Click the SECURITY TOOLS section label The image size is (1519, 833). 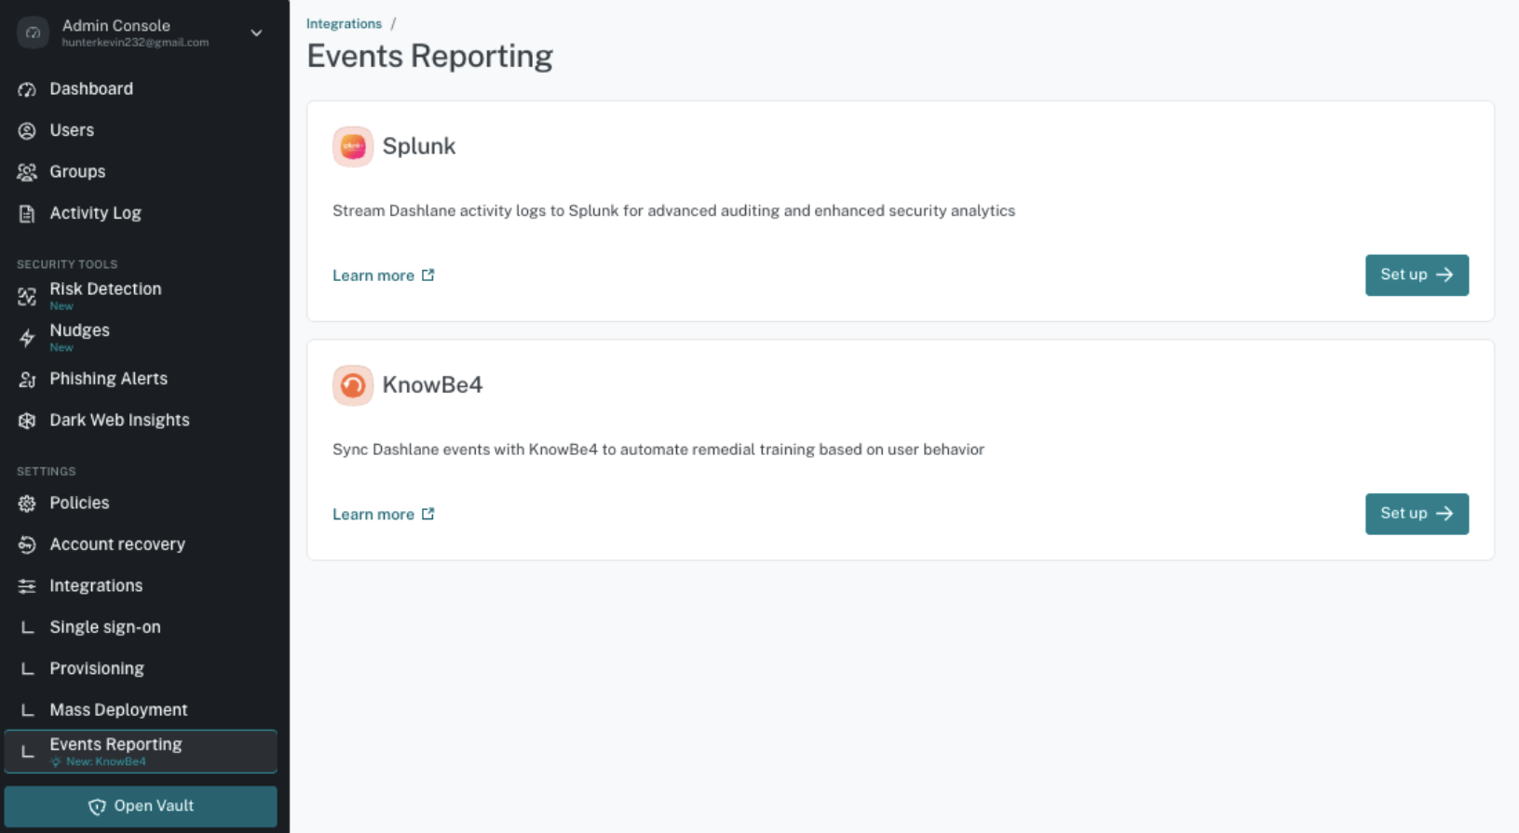click(67, 264)
